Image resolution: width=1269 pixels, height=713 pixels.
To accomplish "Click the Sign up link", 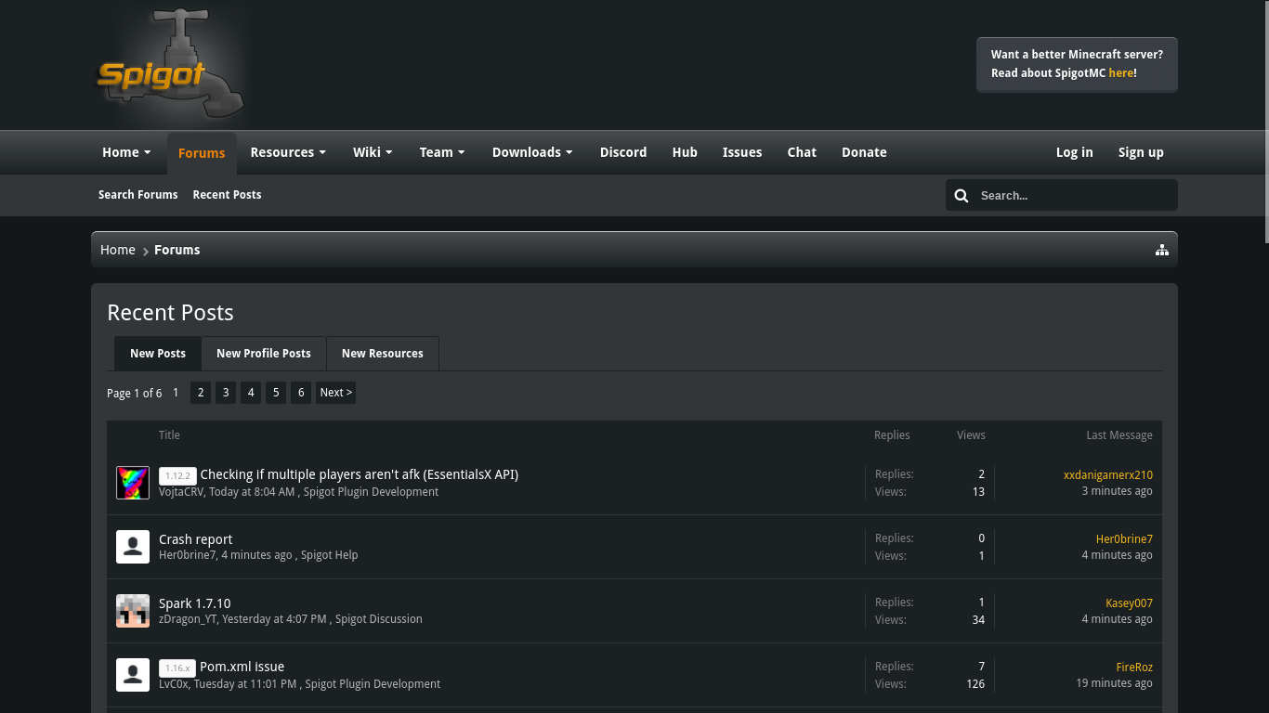I will [x=1141, y=152].
